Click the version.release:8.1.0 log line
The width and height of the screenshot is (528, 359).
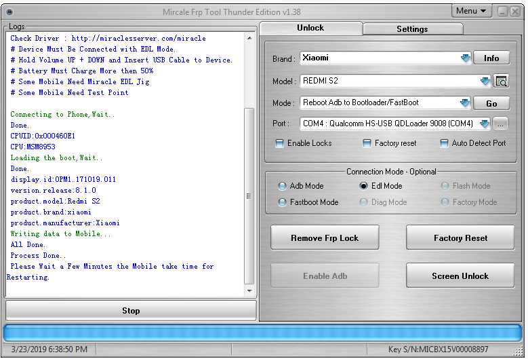53,190
